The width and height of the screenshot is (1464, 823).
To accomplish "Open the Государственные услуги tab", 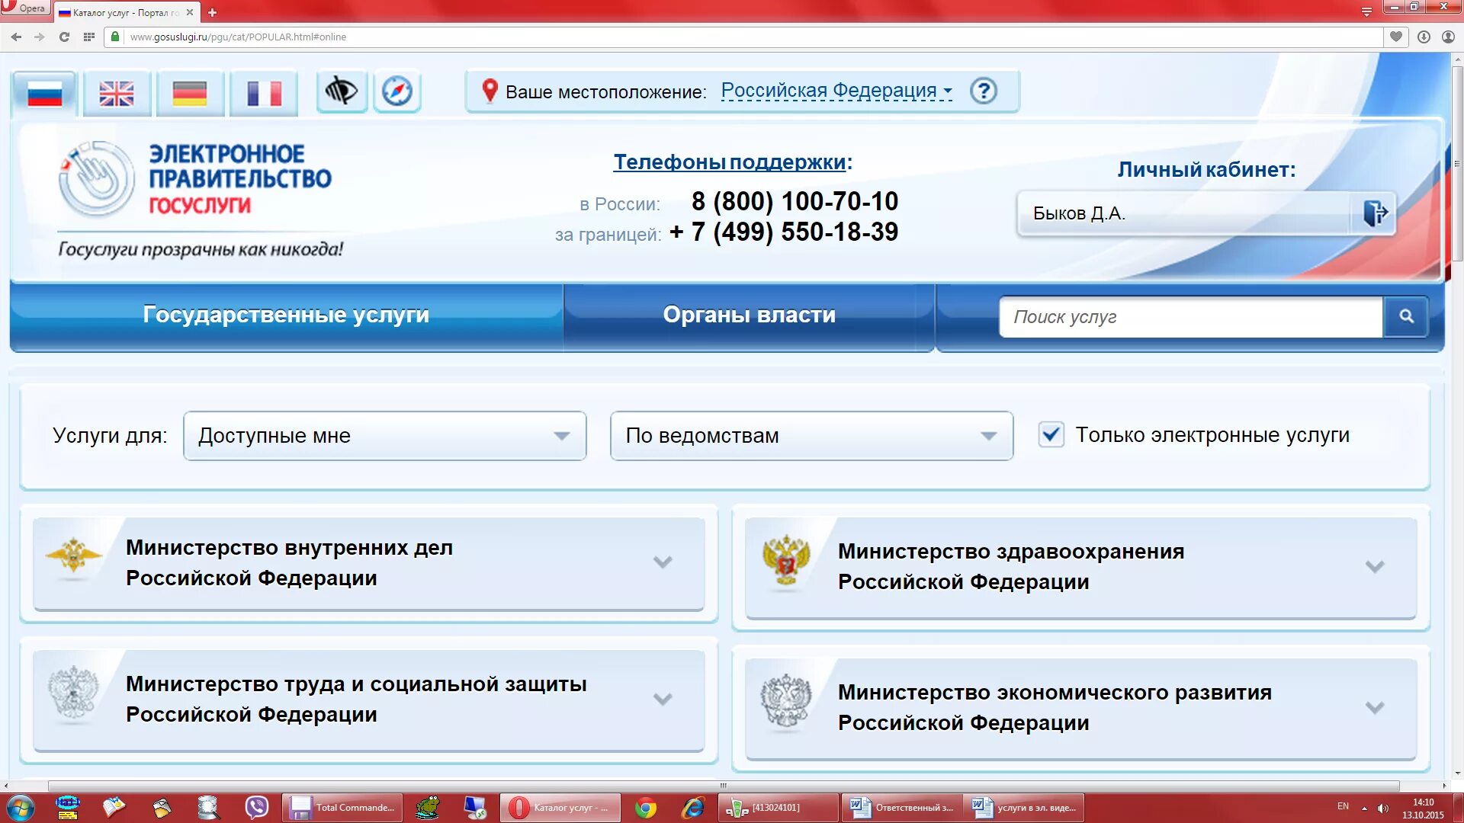I will coord(286,315).
